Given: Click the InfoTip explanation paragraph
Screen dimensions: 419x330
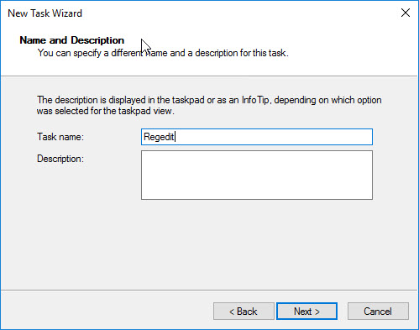Looking at the screenshot, I should pos(209,105).
